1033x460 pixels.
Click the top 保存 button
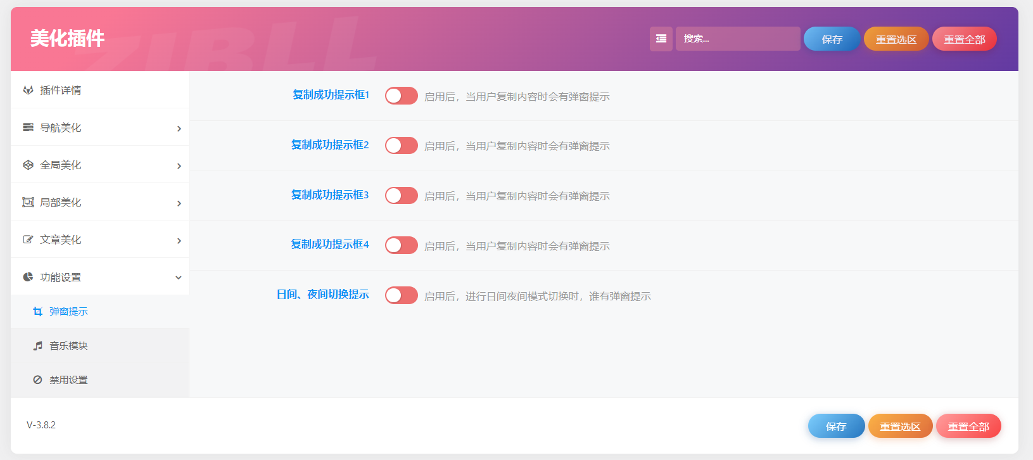[832, 39]
